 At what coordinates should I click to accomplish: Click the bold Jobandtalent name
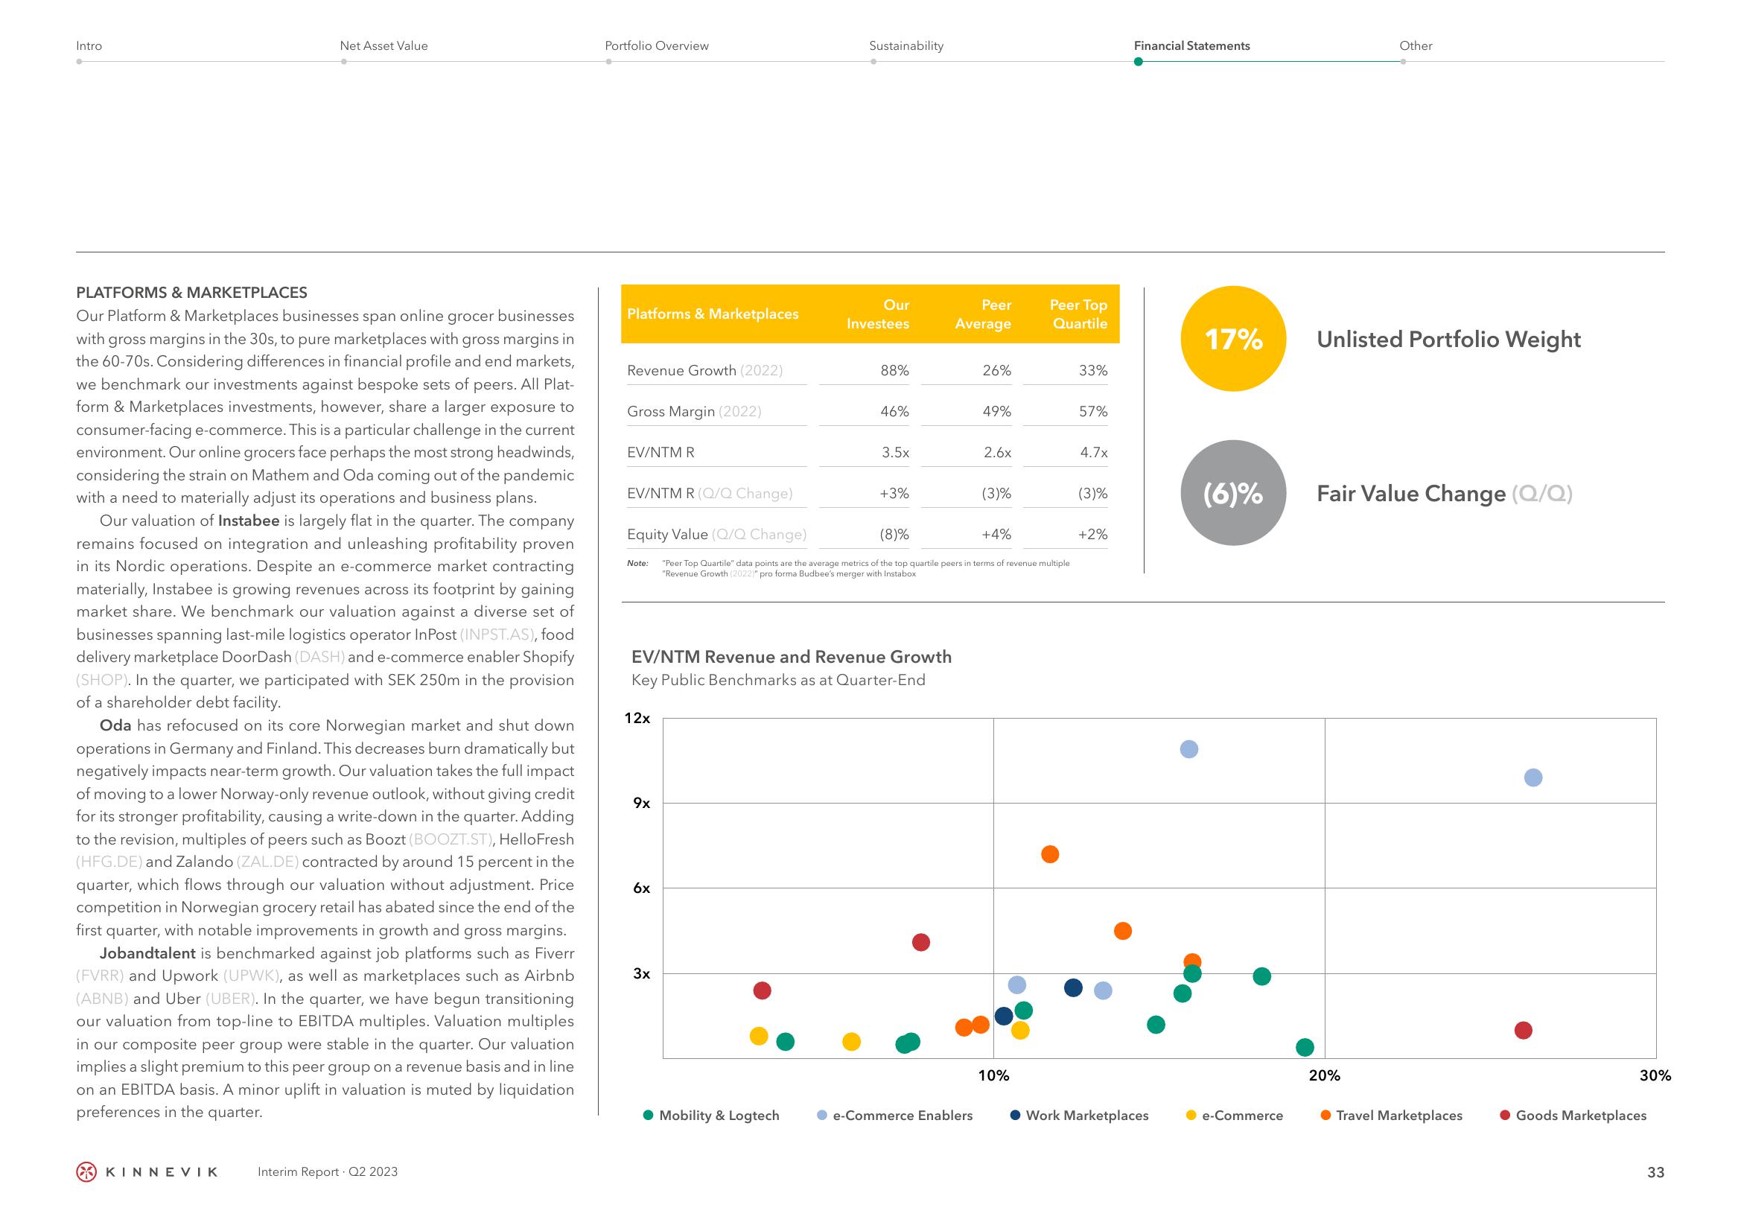coord(148,952)
